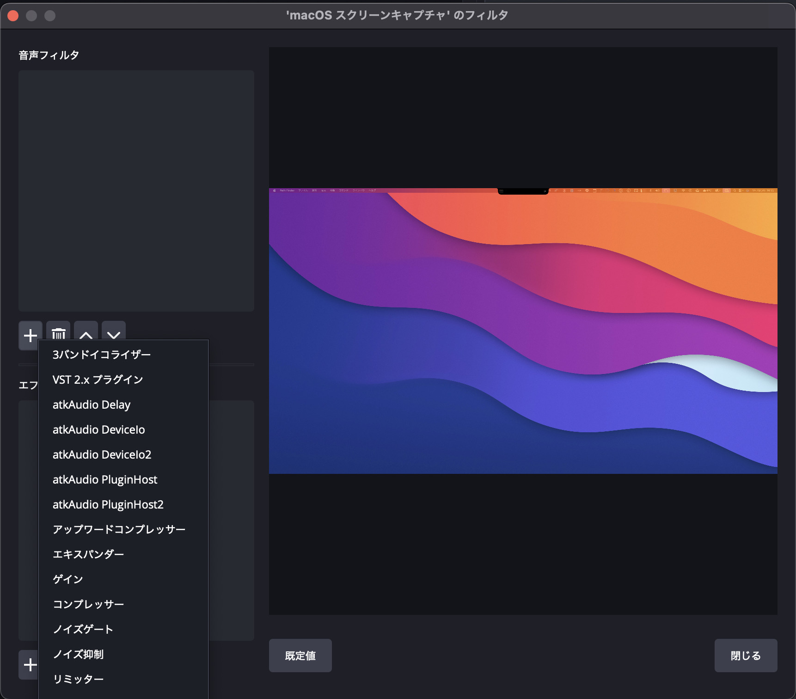796x699 pixels.
Task: Choose VST 2.x プラグイン from menu
Action: tap(98, 380)
